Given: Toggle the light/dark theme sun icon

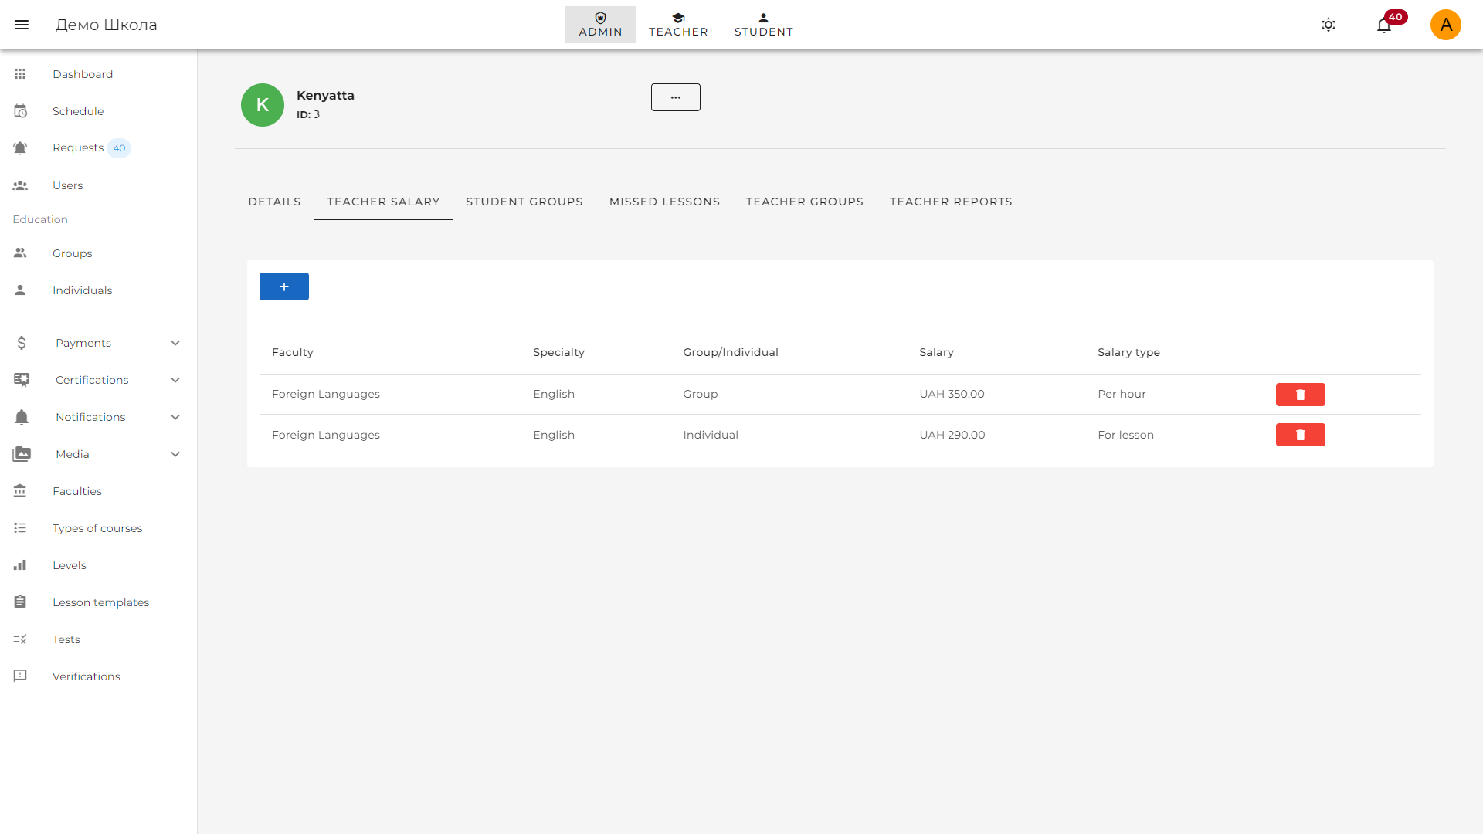Looking at the screenshot, I should 1329,25.
